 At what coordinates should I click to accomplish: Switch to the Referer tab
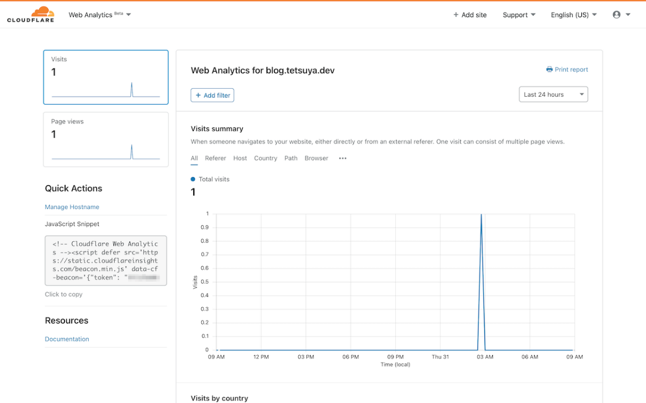[x=215, y=159]
